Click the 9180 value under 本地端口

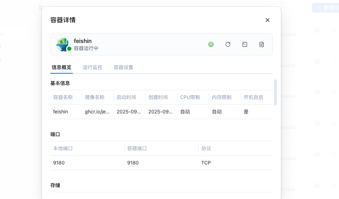pos(59,163)
